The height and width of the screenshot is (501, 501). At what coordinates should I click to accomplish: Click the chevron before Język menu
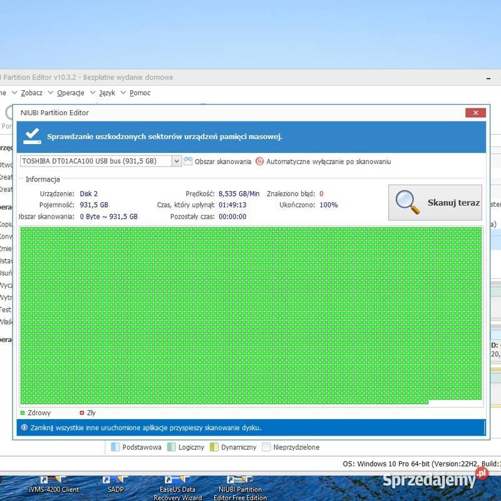click(93, 93)
